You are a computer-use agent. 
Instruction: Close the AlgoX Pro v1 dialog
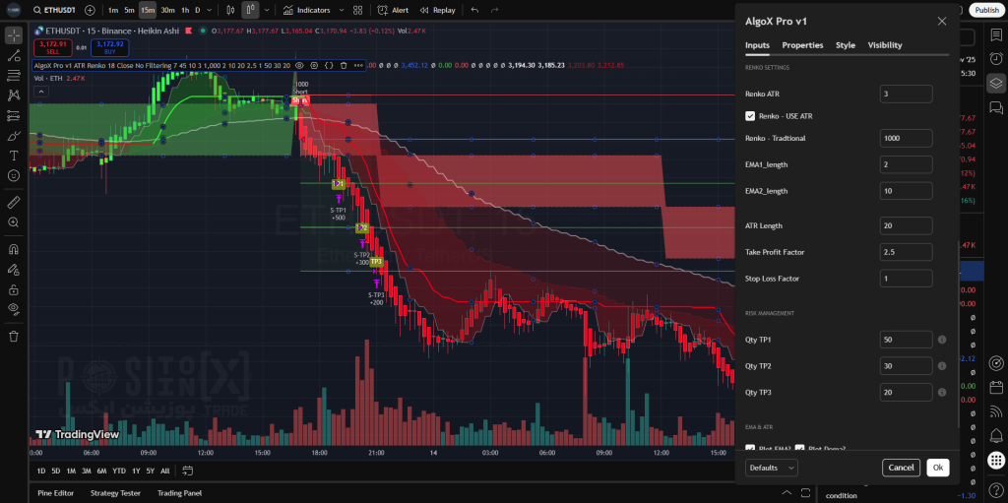(942, 22)
